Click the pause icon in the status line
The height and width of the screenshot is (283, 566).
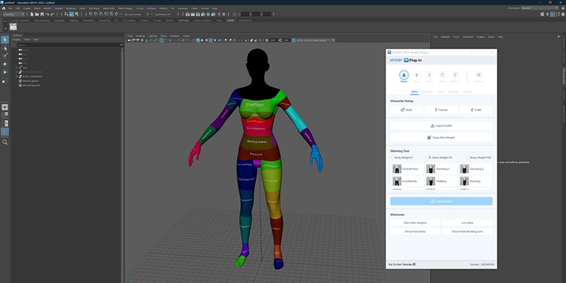tap(224, 14)
